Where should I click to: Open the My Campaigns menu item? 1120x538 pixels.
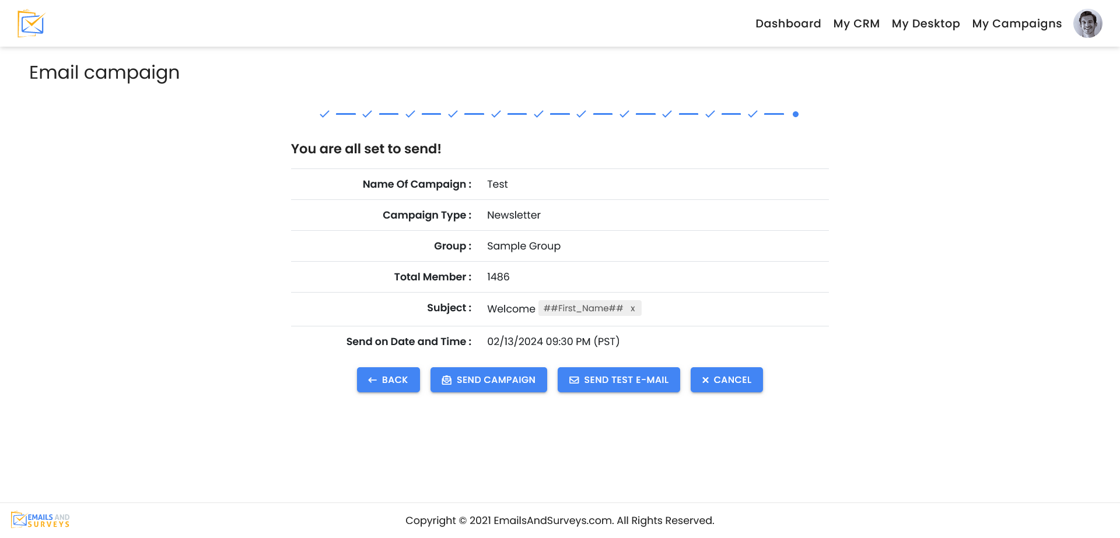point(1017,23)
